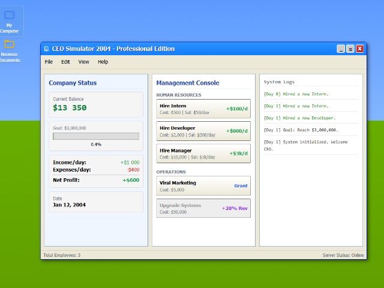
Task: Minimize the CEO Simulator window
Action: 341,49
